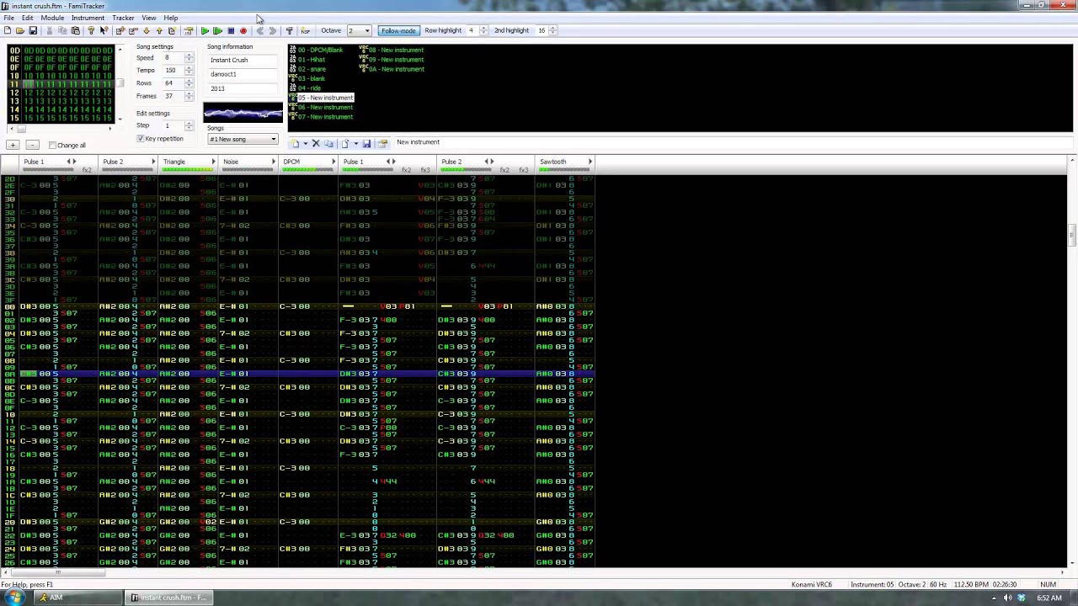Click the song title field 'Instant Crush'
The width and height of the screenshot is (1078, 606).
[x=243, y=60]
